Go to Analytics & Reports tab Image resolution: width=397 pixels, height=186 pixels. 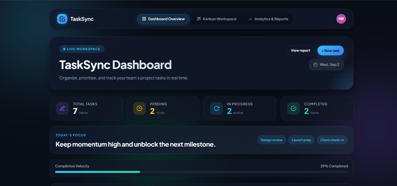pyautogui.click(x=268, y=19)
